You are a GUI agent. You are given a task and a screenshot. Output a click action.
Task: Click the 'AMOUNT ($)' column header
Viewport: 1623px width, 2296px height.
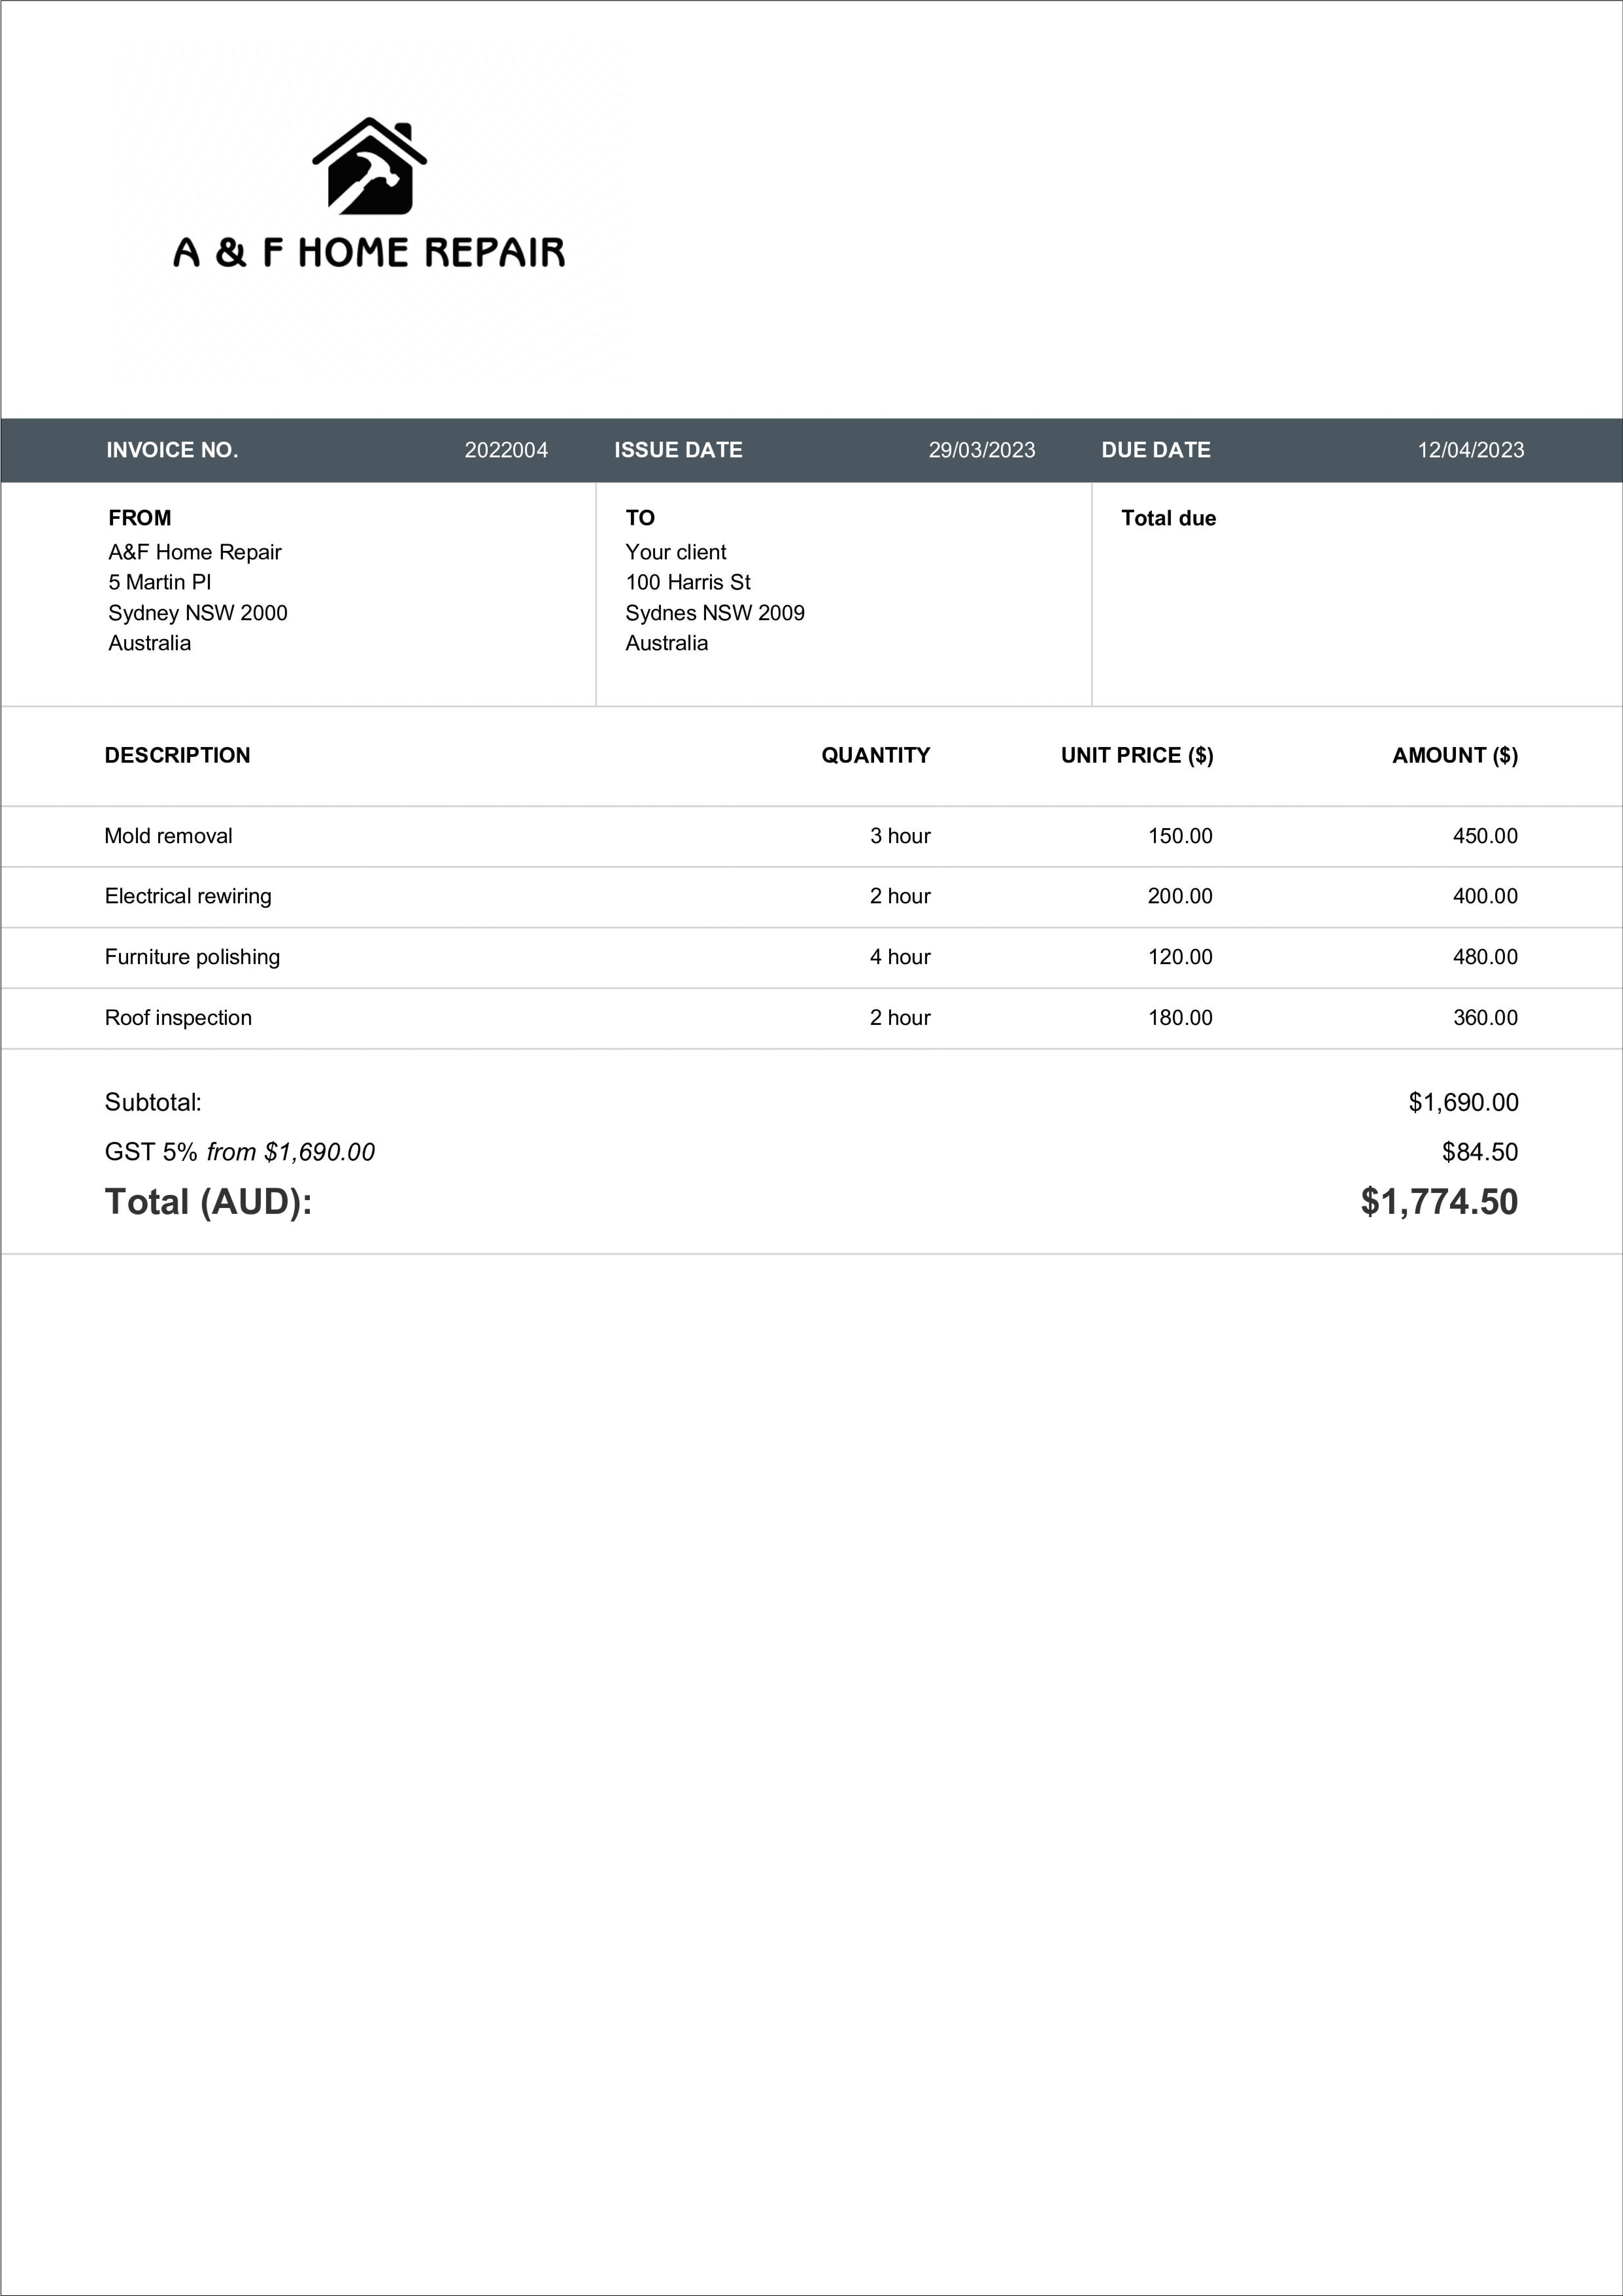pyautogui.click(x=1455, y=755)
